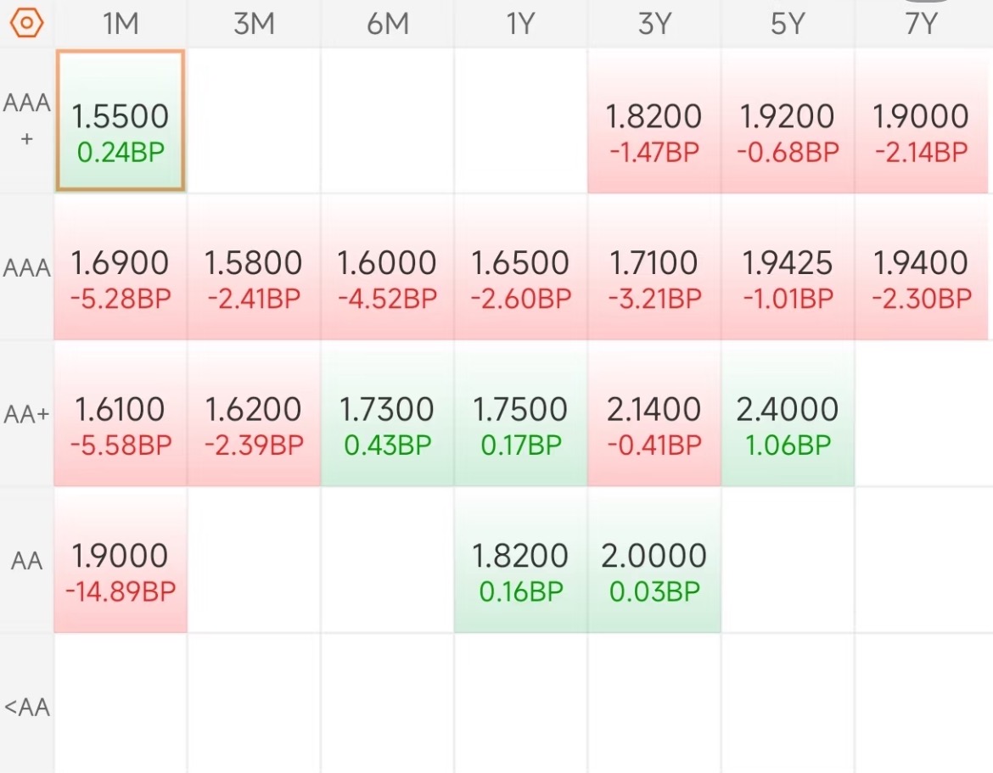Click the AA+ 3M cell 1.6200
Screen dimensions: 993x773
click(254, 413)
